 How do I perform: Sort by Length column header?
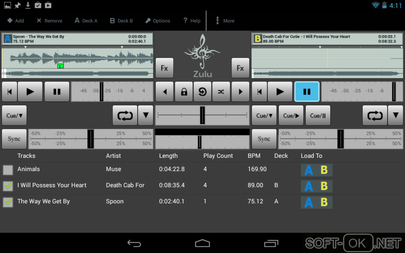(x=168, y=156)
